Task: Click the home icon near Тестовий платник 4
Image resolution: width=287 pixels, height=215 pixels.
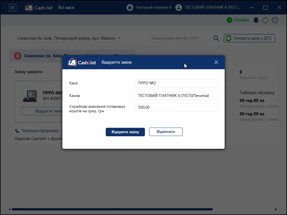Action: [130, 8]
